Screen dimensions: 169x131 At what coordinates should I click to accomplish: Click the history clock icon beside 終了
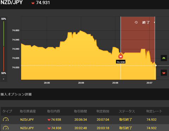tap(136, 22)
